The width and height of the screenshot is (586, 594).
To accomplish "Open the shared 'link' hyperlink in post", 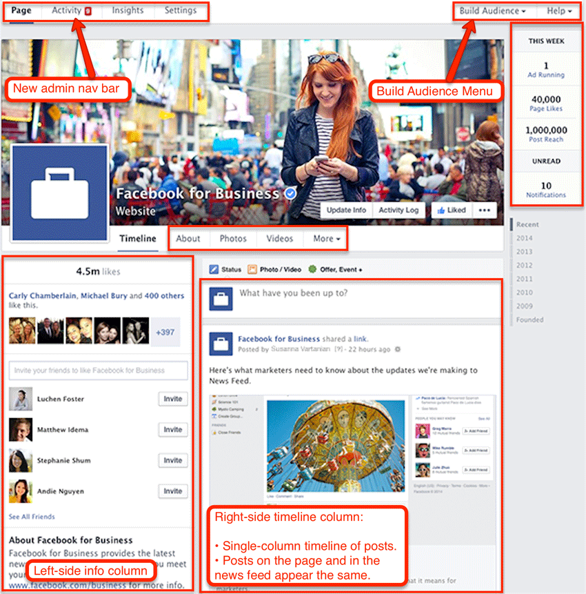I will coord(360,339).
